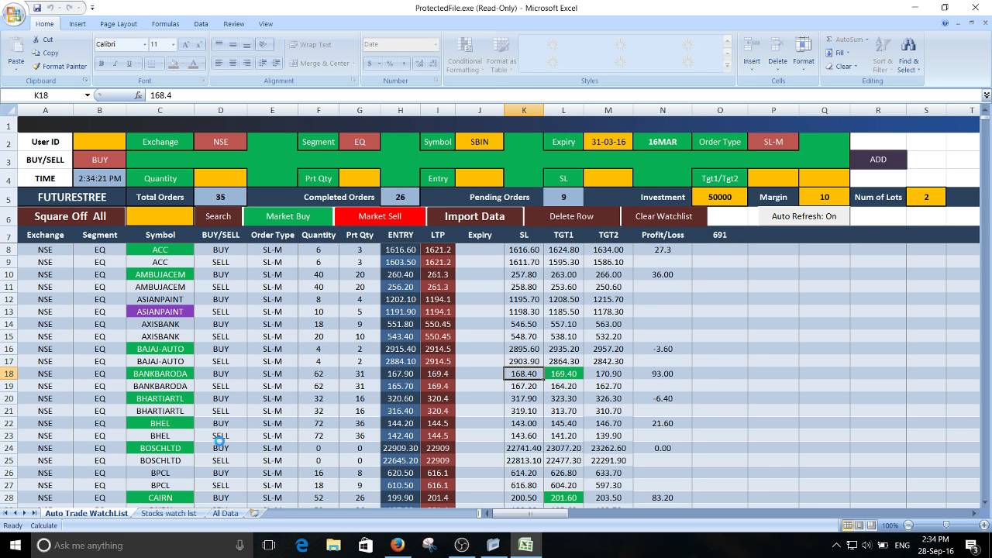992x558 pixels.
Task: Click the ADD button
Action: click(878, 160)
